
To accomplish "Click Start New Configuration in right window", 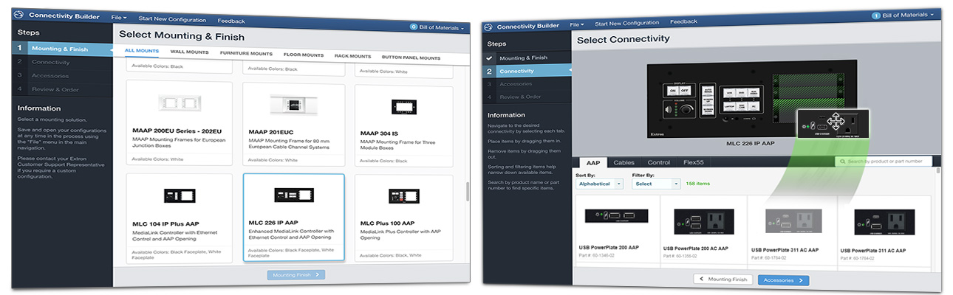I will tap(626, 24).
